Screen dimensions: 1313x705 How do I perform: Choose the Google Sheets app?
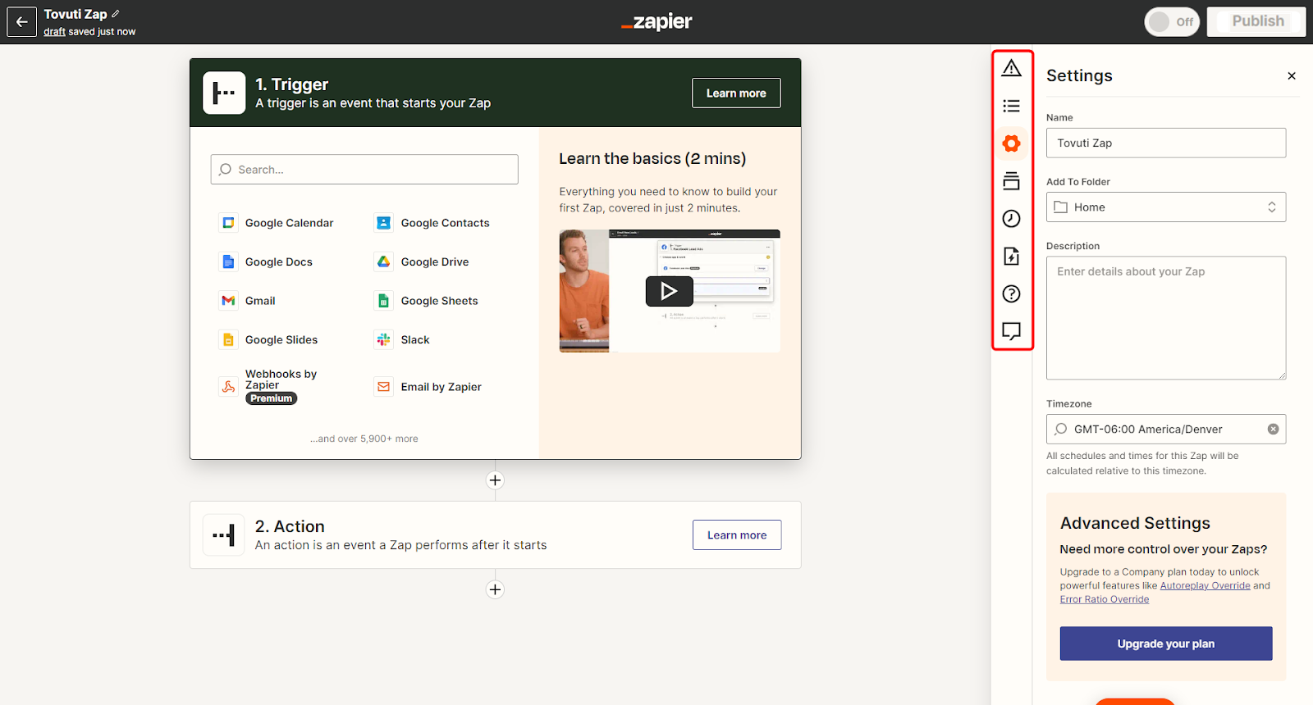(427, 301)
